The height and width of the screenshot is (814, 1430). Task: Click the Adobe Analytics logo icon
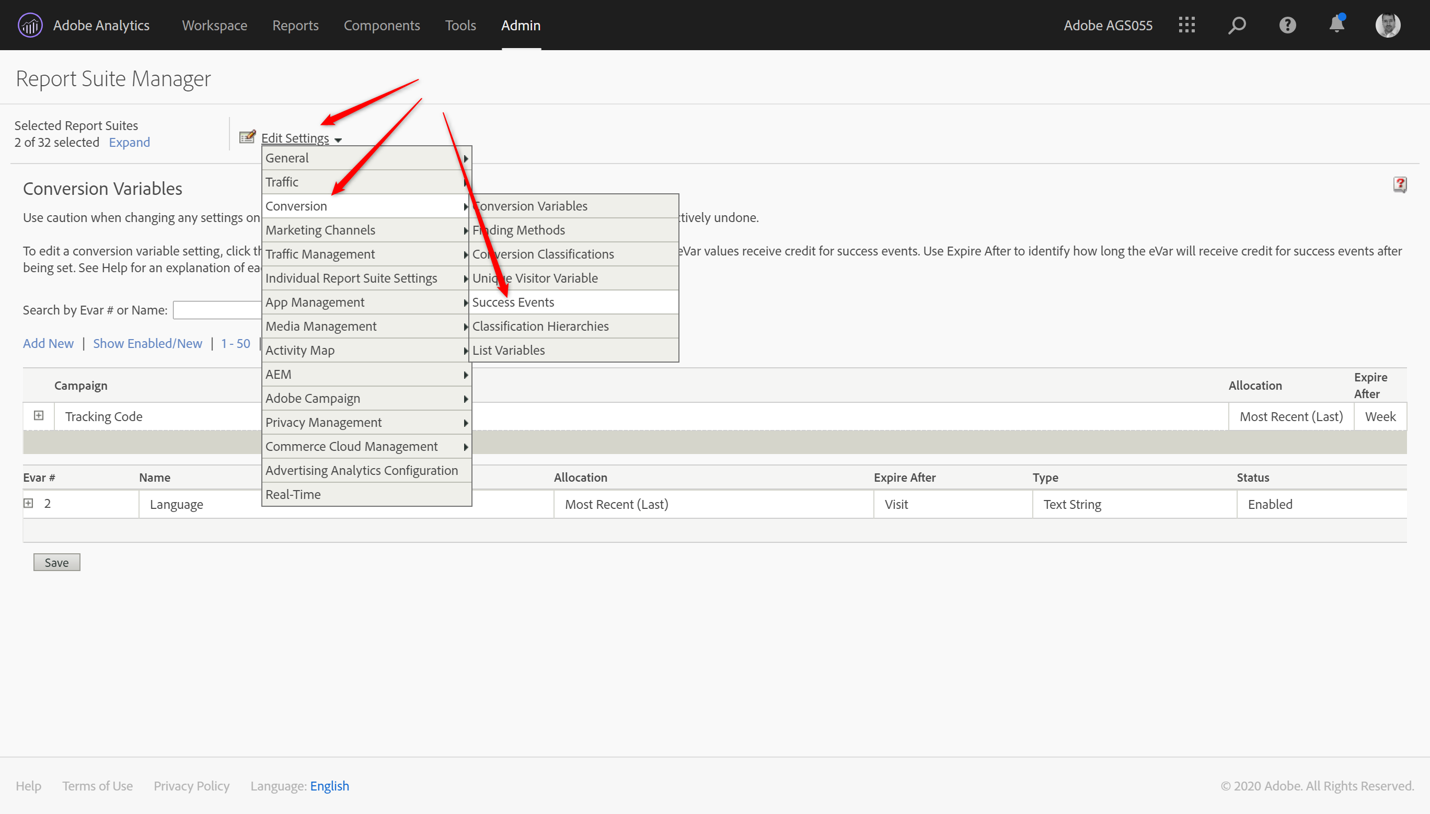click(30, 25)
